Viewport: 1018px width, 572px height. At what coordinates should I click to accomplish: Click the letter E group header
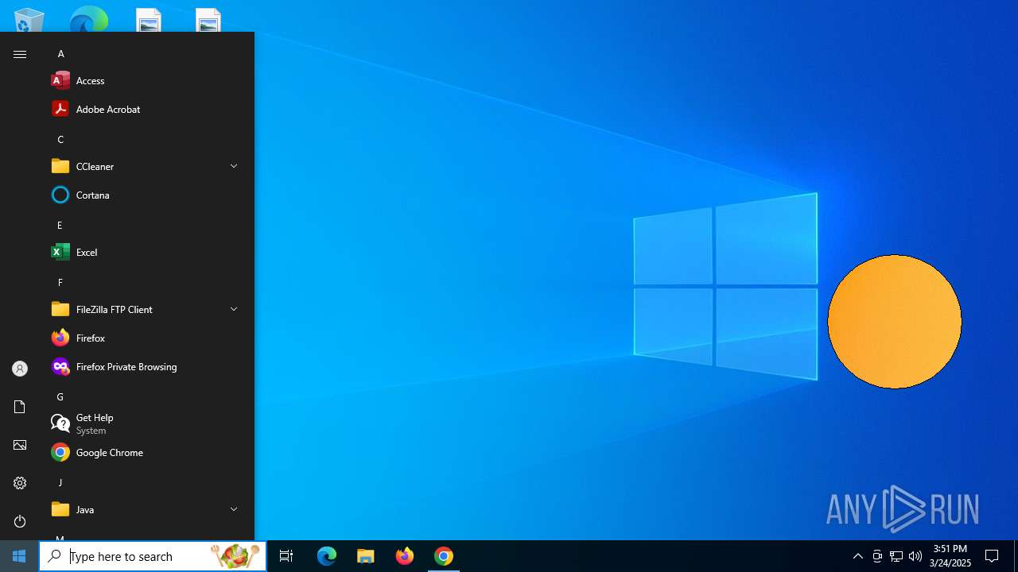point(60,226)
